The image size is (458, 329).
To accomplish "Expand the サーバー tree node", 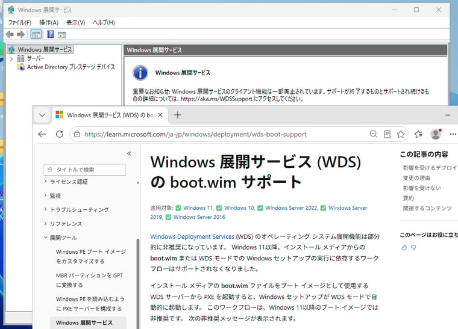I will pyautogui.click(x=11, y=58).
